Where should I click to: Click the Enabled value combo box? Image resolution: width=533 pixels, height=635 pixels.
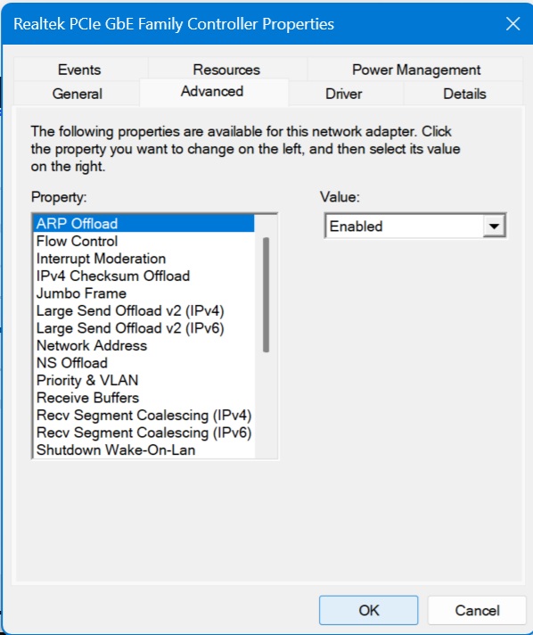(x=414, y=226)
